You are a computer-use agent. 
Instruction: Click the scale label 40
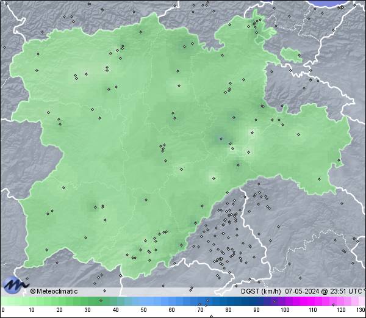pyautogui.click(x=115, y=310)
